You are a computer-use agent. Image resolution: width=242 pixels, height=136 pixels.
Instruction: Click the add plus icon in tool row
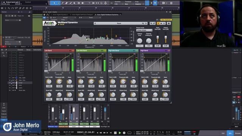[31, 8]
